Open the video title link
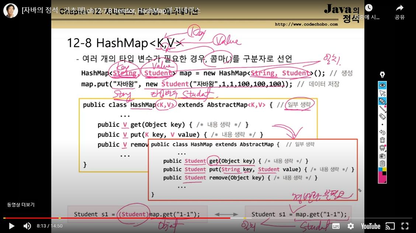This screenshot has width=416, height=233. (x=111, y=10)
